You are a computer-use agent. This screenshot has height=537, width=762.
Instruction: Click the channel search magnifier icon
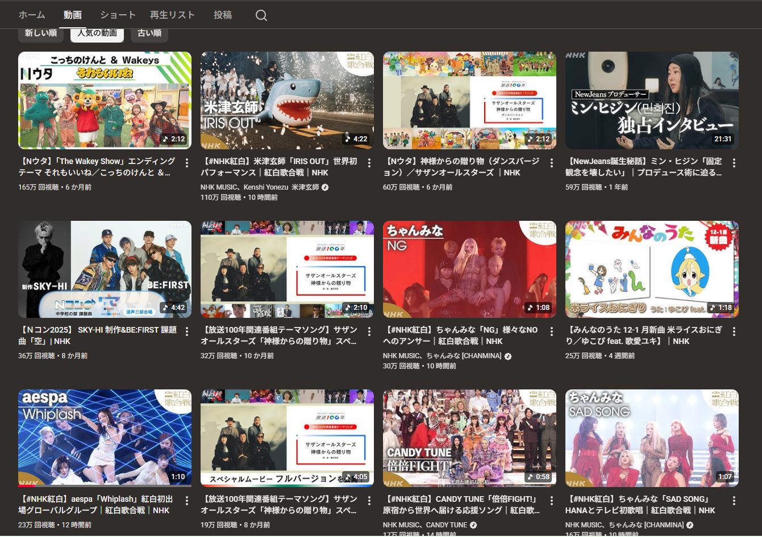pos(261,15)
